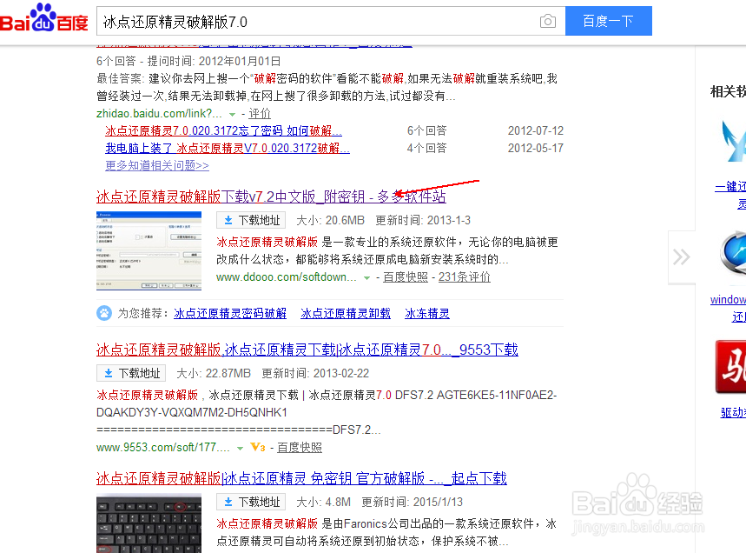Click first related software blue icon in sidebar
This screenshot has width=746, height=553.
click(x=733, y=141)
